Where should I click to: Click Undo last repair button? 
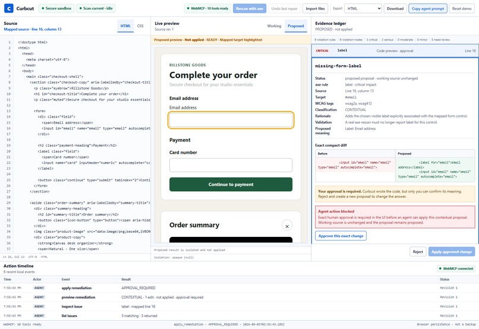point(285,8)
